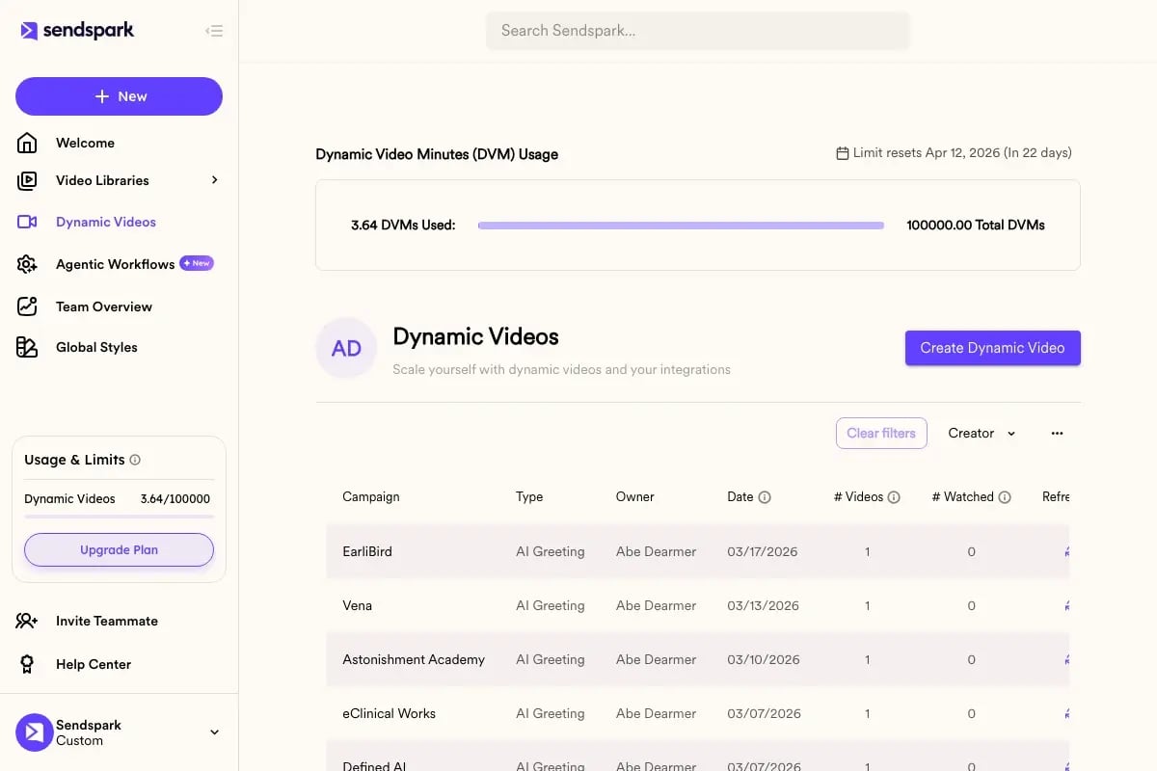Image resolution: width=1157 pixels, height=771 pixels.
Task: Open the eClinical Works campaign
Action: click(389, 713)
